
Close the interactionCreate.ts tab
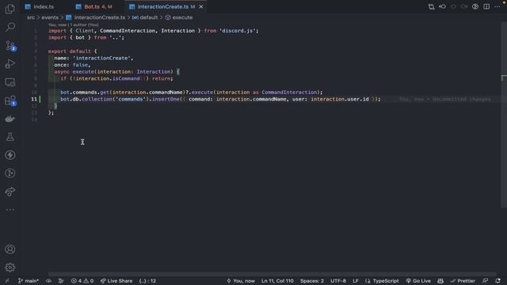tap(200, 6)
